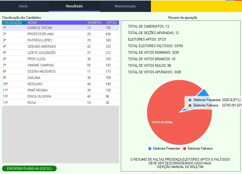The width and height of the screenshot is (242, 174).
Task: Click Exportar Planilha (Excel) button
Action: click(x=29, y=169)
